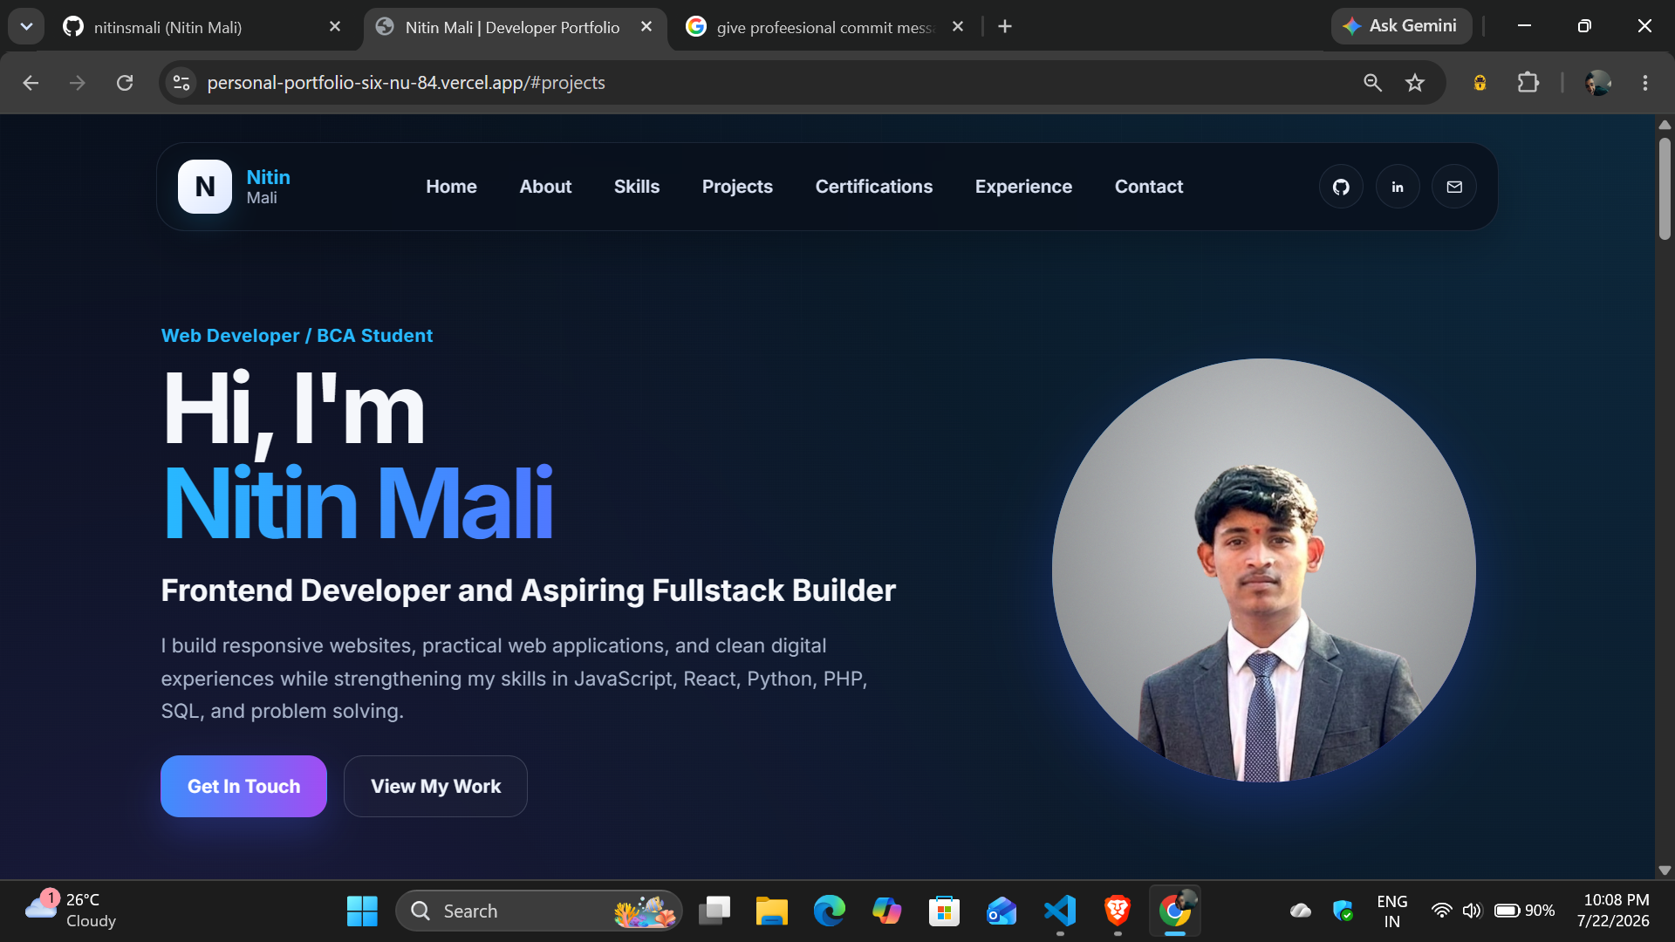Open Copilot from taskbar
Screen dimensions: 1675x942
886,911
